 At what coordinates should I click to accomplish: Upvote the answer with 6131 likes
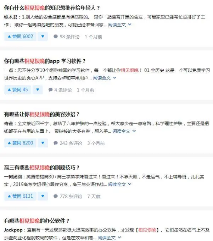[x=20, y=196]
